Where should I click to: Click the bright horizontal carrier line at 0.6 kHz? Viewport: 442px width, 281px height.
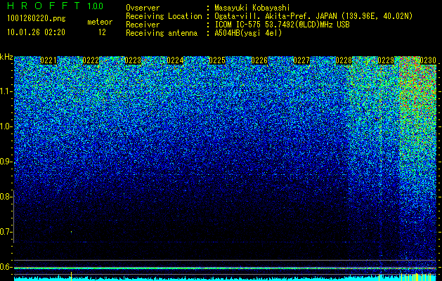225,268
